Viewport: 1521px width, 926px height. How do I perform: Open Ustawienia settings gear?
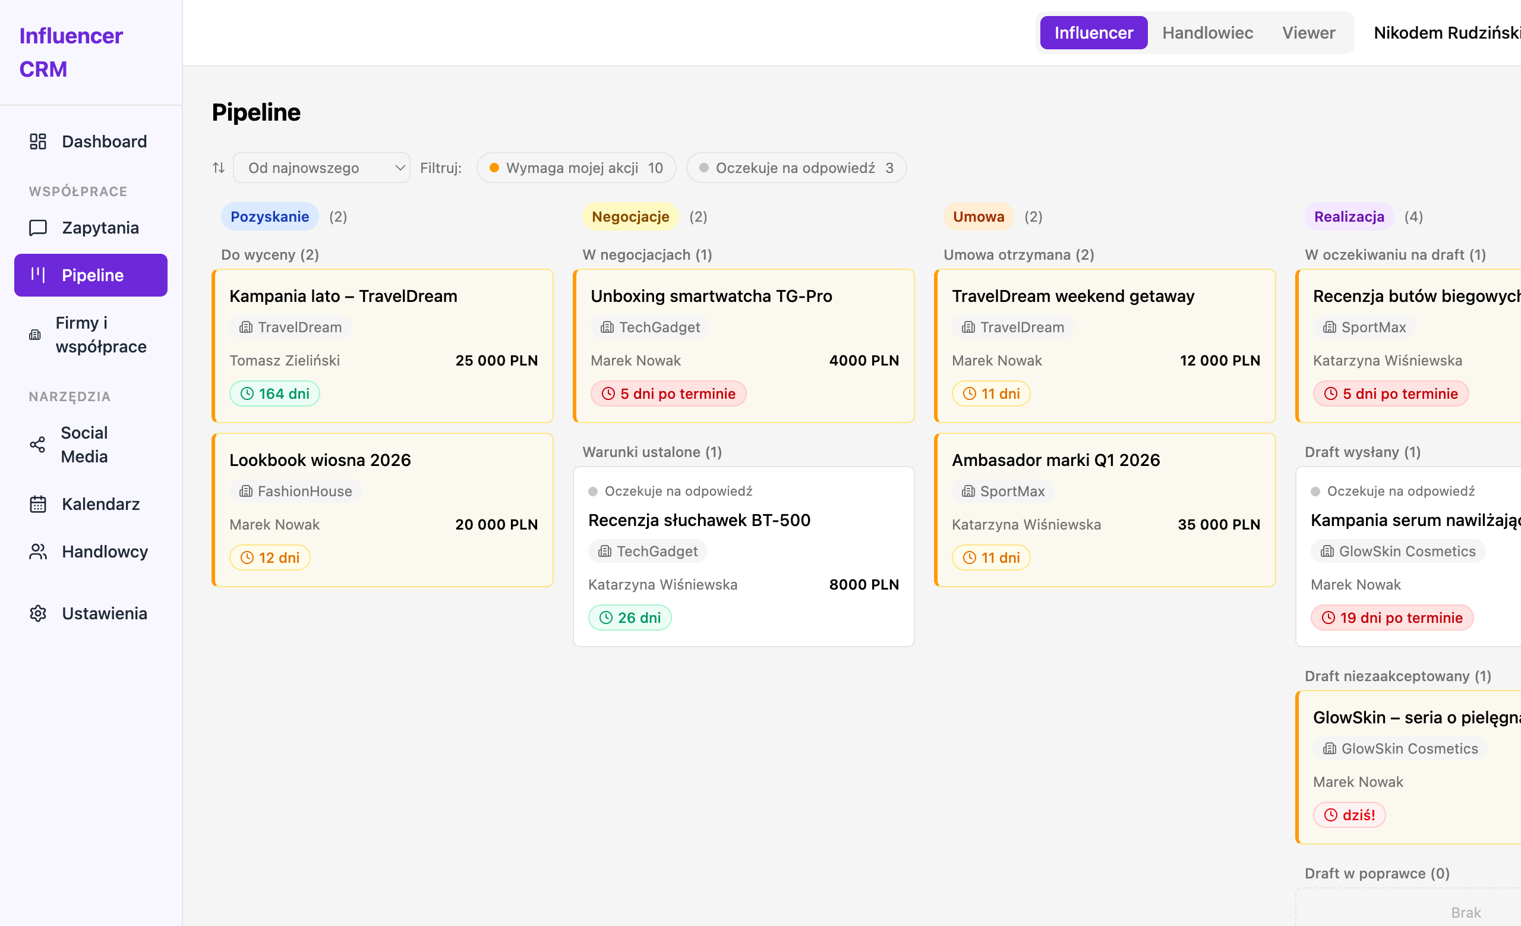tap(37, 613)
